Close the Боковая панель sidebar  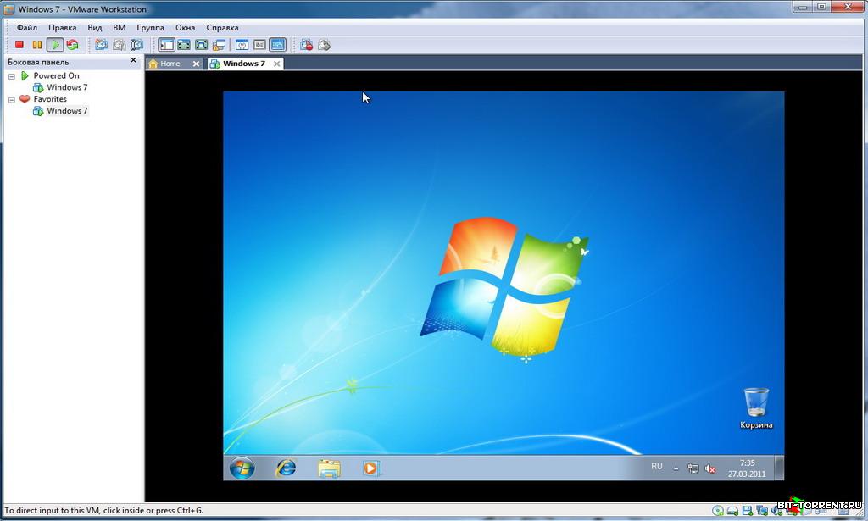tap(133, 61)
